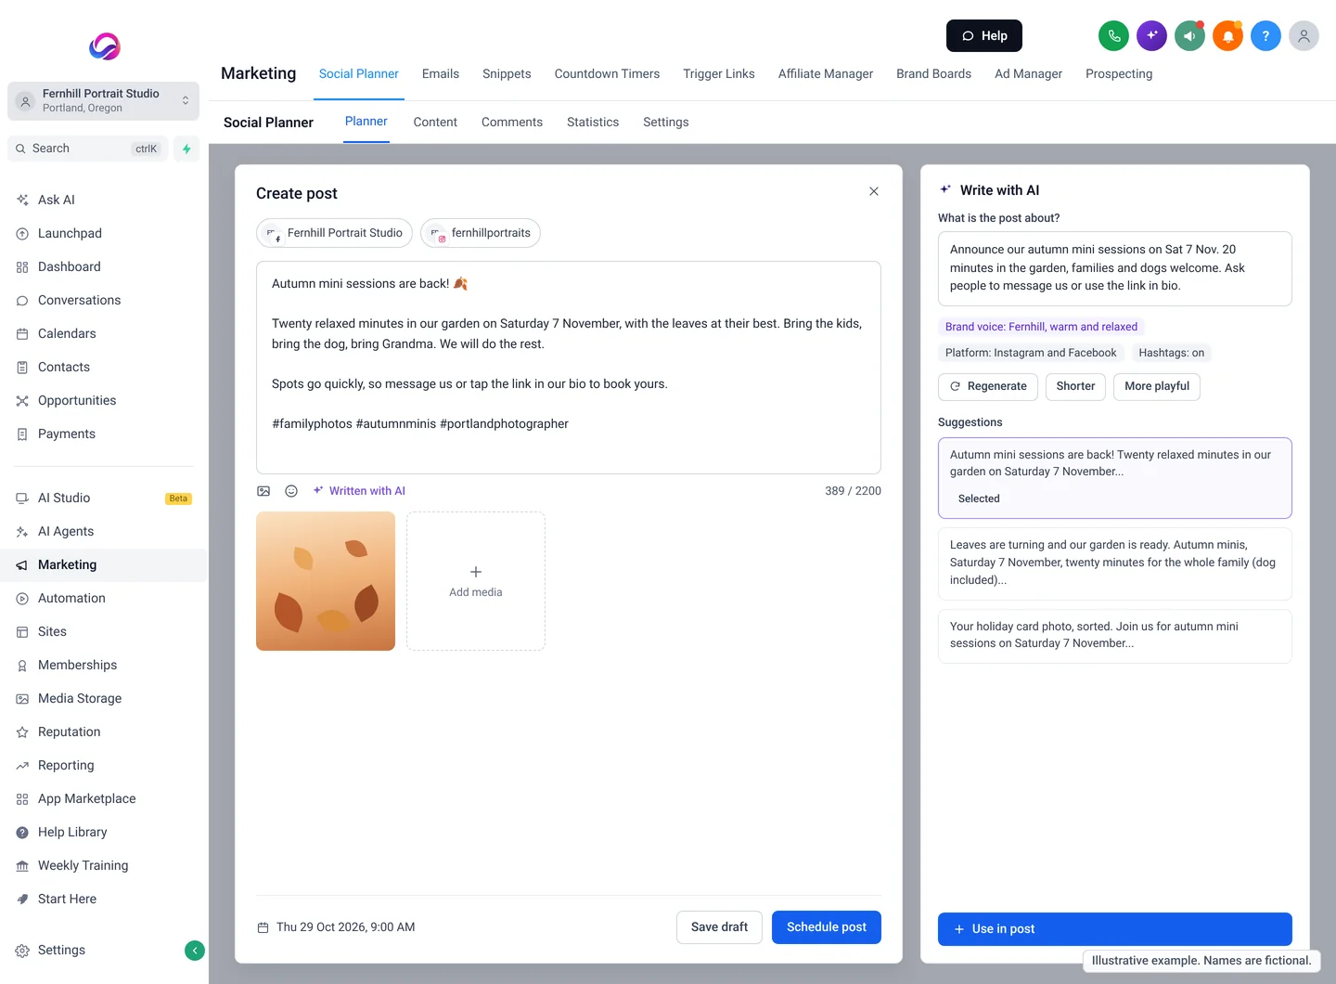Open the purple AI sparkle icon

1151,36
